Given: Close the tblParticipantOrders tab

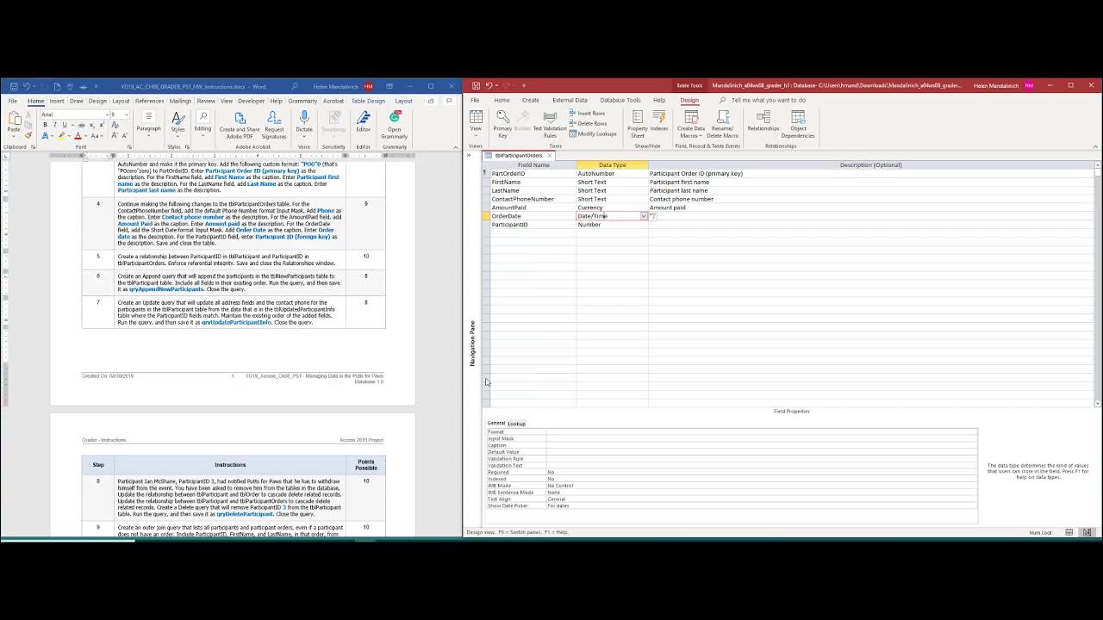Looking at the screenshot, I should (x=549, y=156).
